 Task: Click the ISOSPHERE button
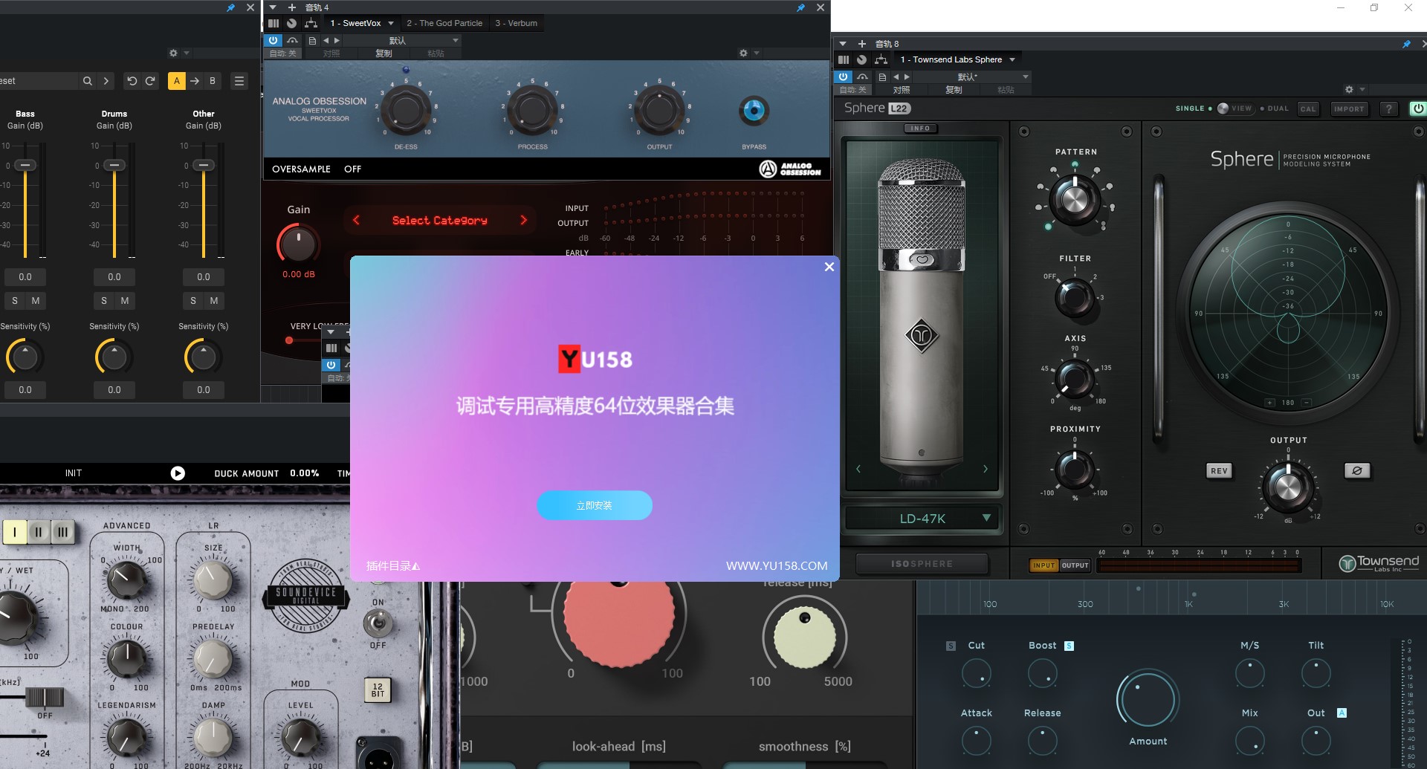[x=922, y=564]
